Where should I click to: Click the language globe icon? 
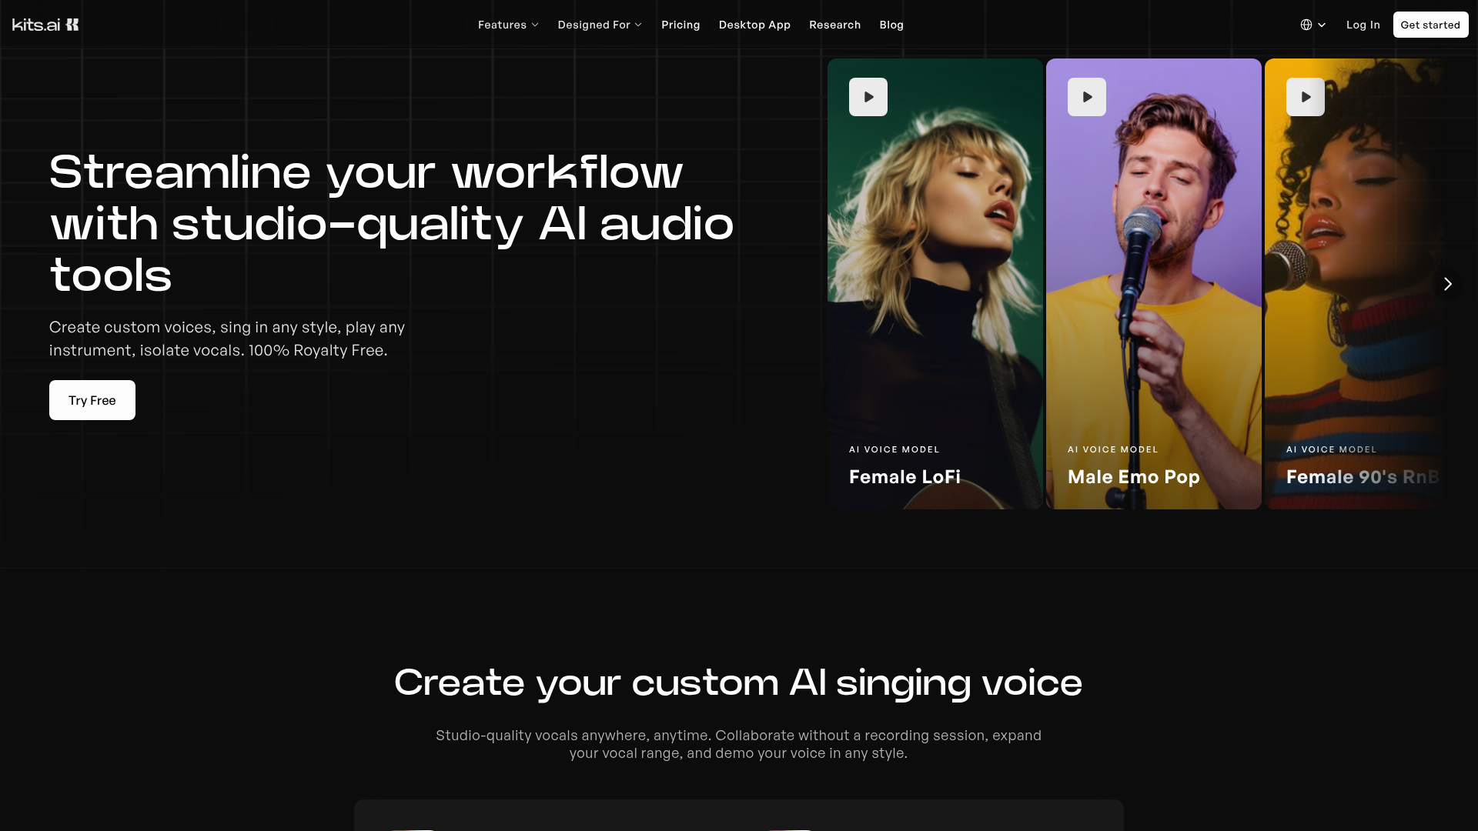click(x=1307, y=24)
